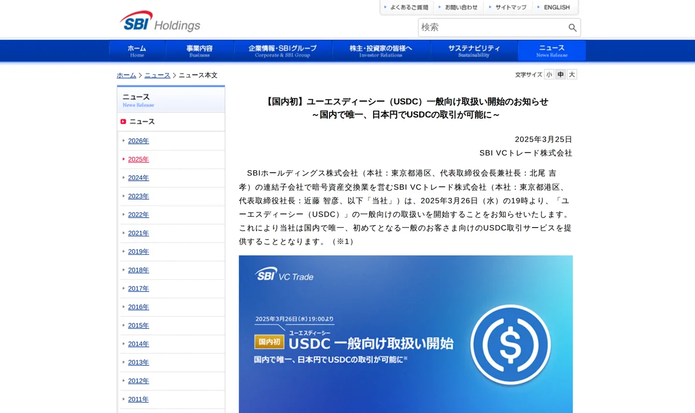Click SBI VCトレード株式会社 byline text
This screenshot has width=695, height=413.
526,153
